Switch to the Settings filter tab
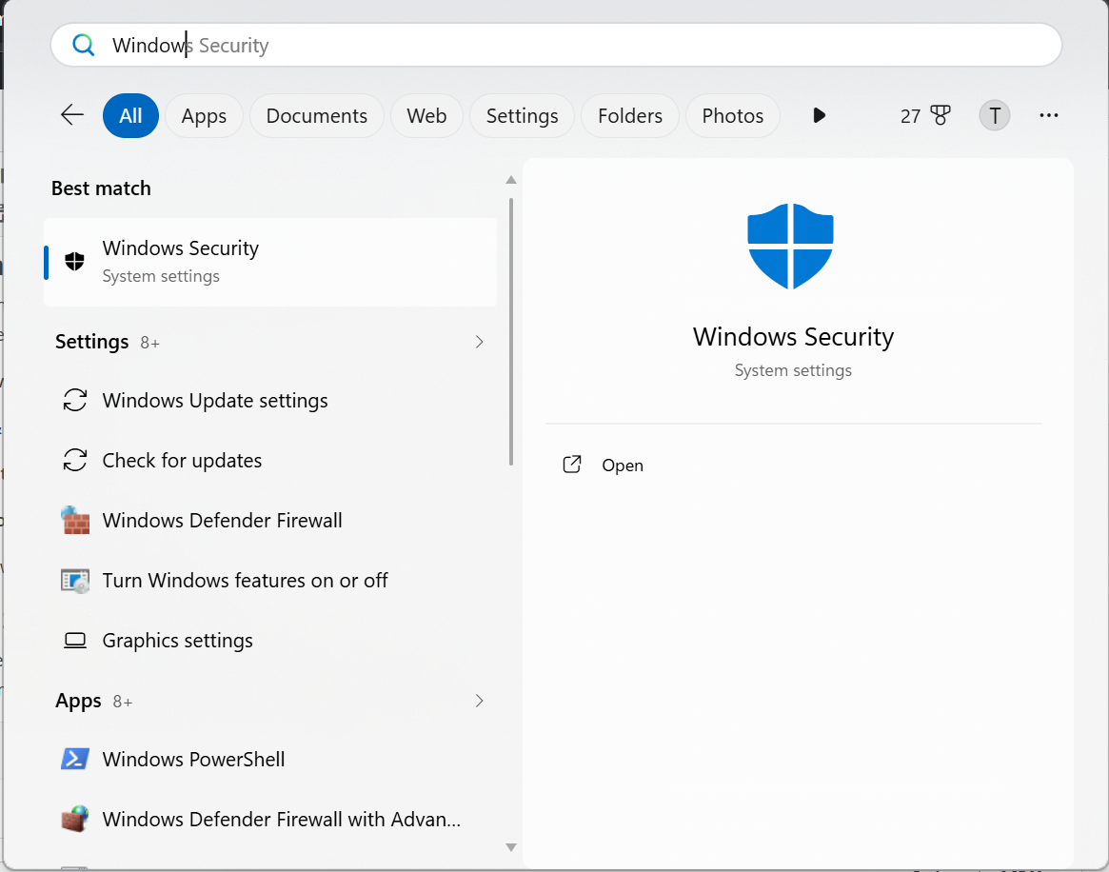This screenshot has height=872, width=1109. (x=522, y=115)
